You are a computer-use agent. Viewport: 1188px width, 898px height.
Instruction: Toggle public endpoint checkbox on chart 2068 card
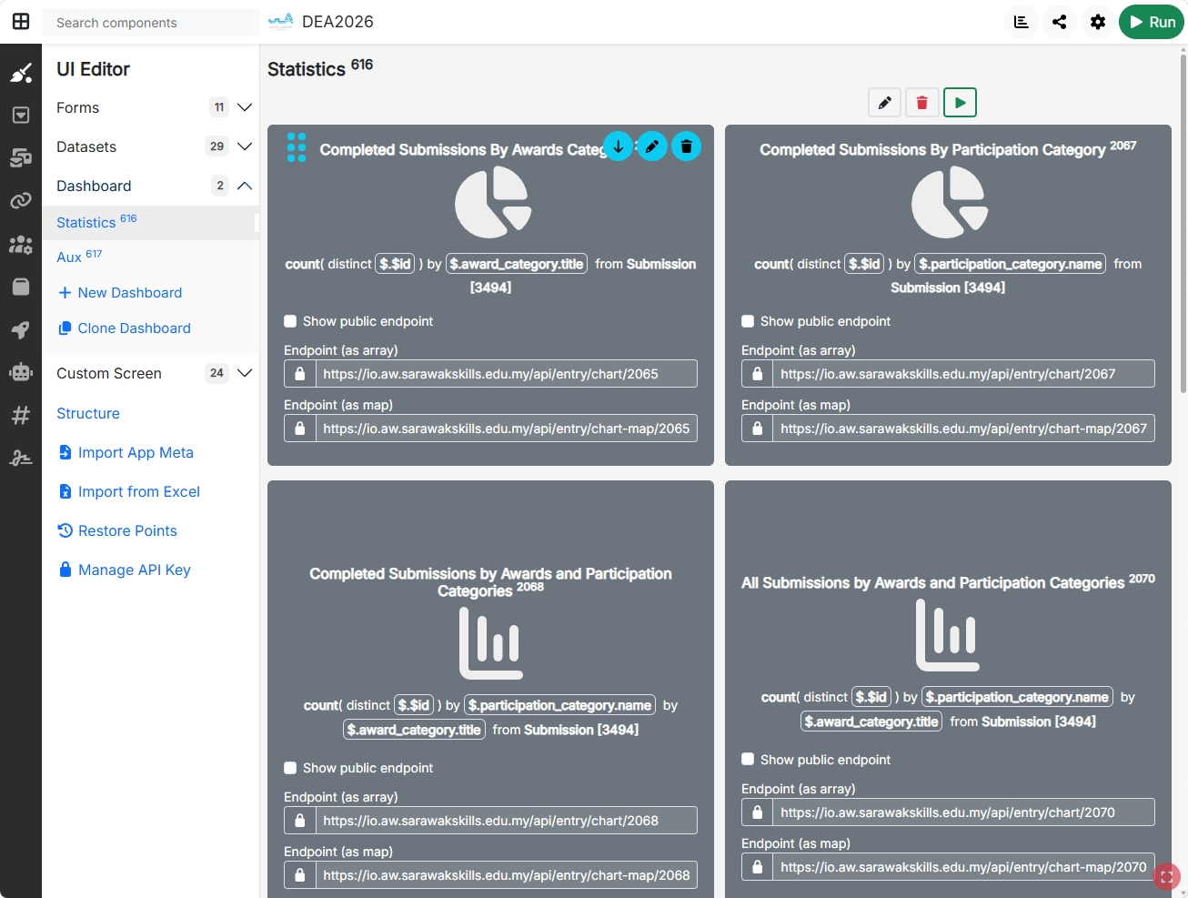point(290,768)
